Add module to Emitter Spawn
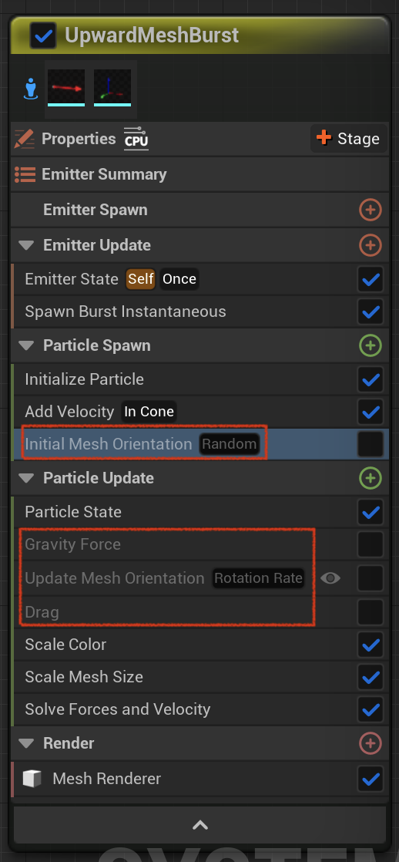The height and width of the screenshot is (862, 399). [370, 210]
